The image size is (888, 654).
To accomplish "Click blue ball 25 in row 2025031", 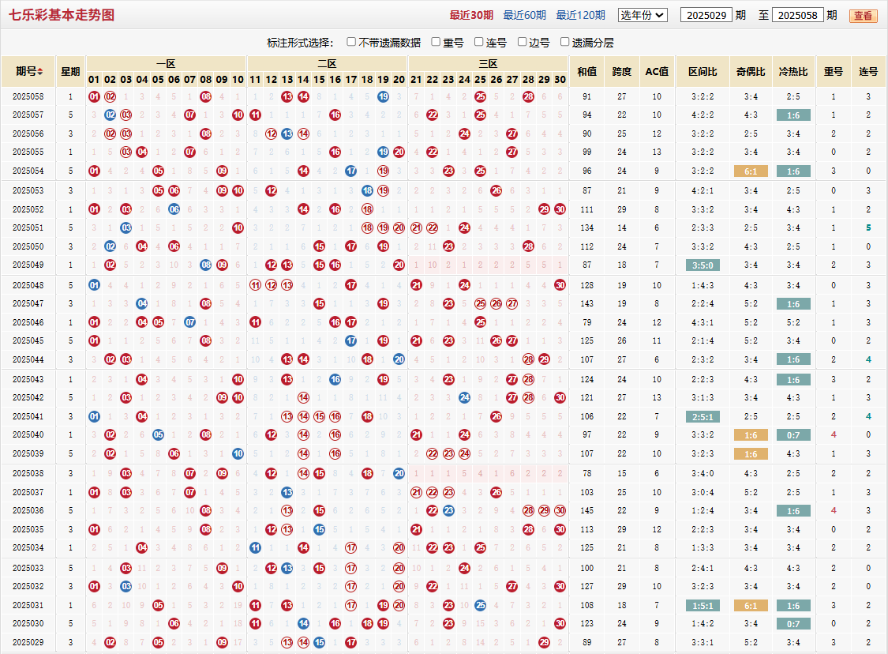I will tap(480, 605).
